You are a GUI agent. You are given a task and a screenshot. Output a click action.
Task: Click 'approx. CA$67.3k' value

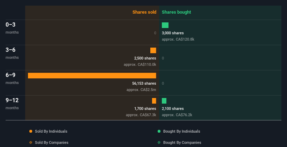pyautogui.click(x=141, y=115)
